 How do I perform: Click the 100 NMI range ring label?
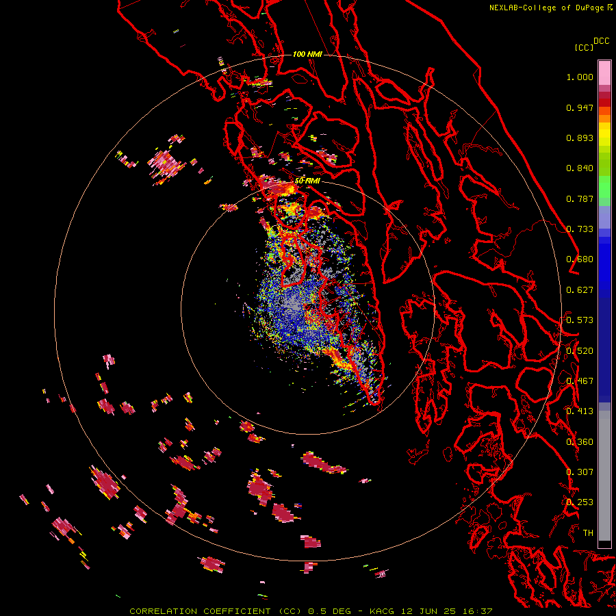point(307,54)
